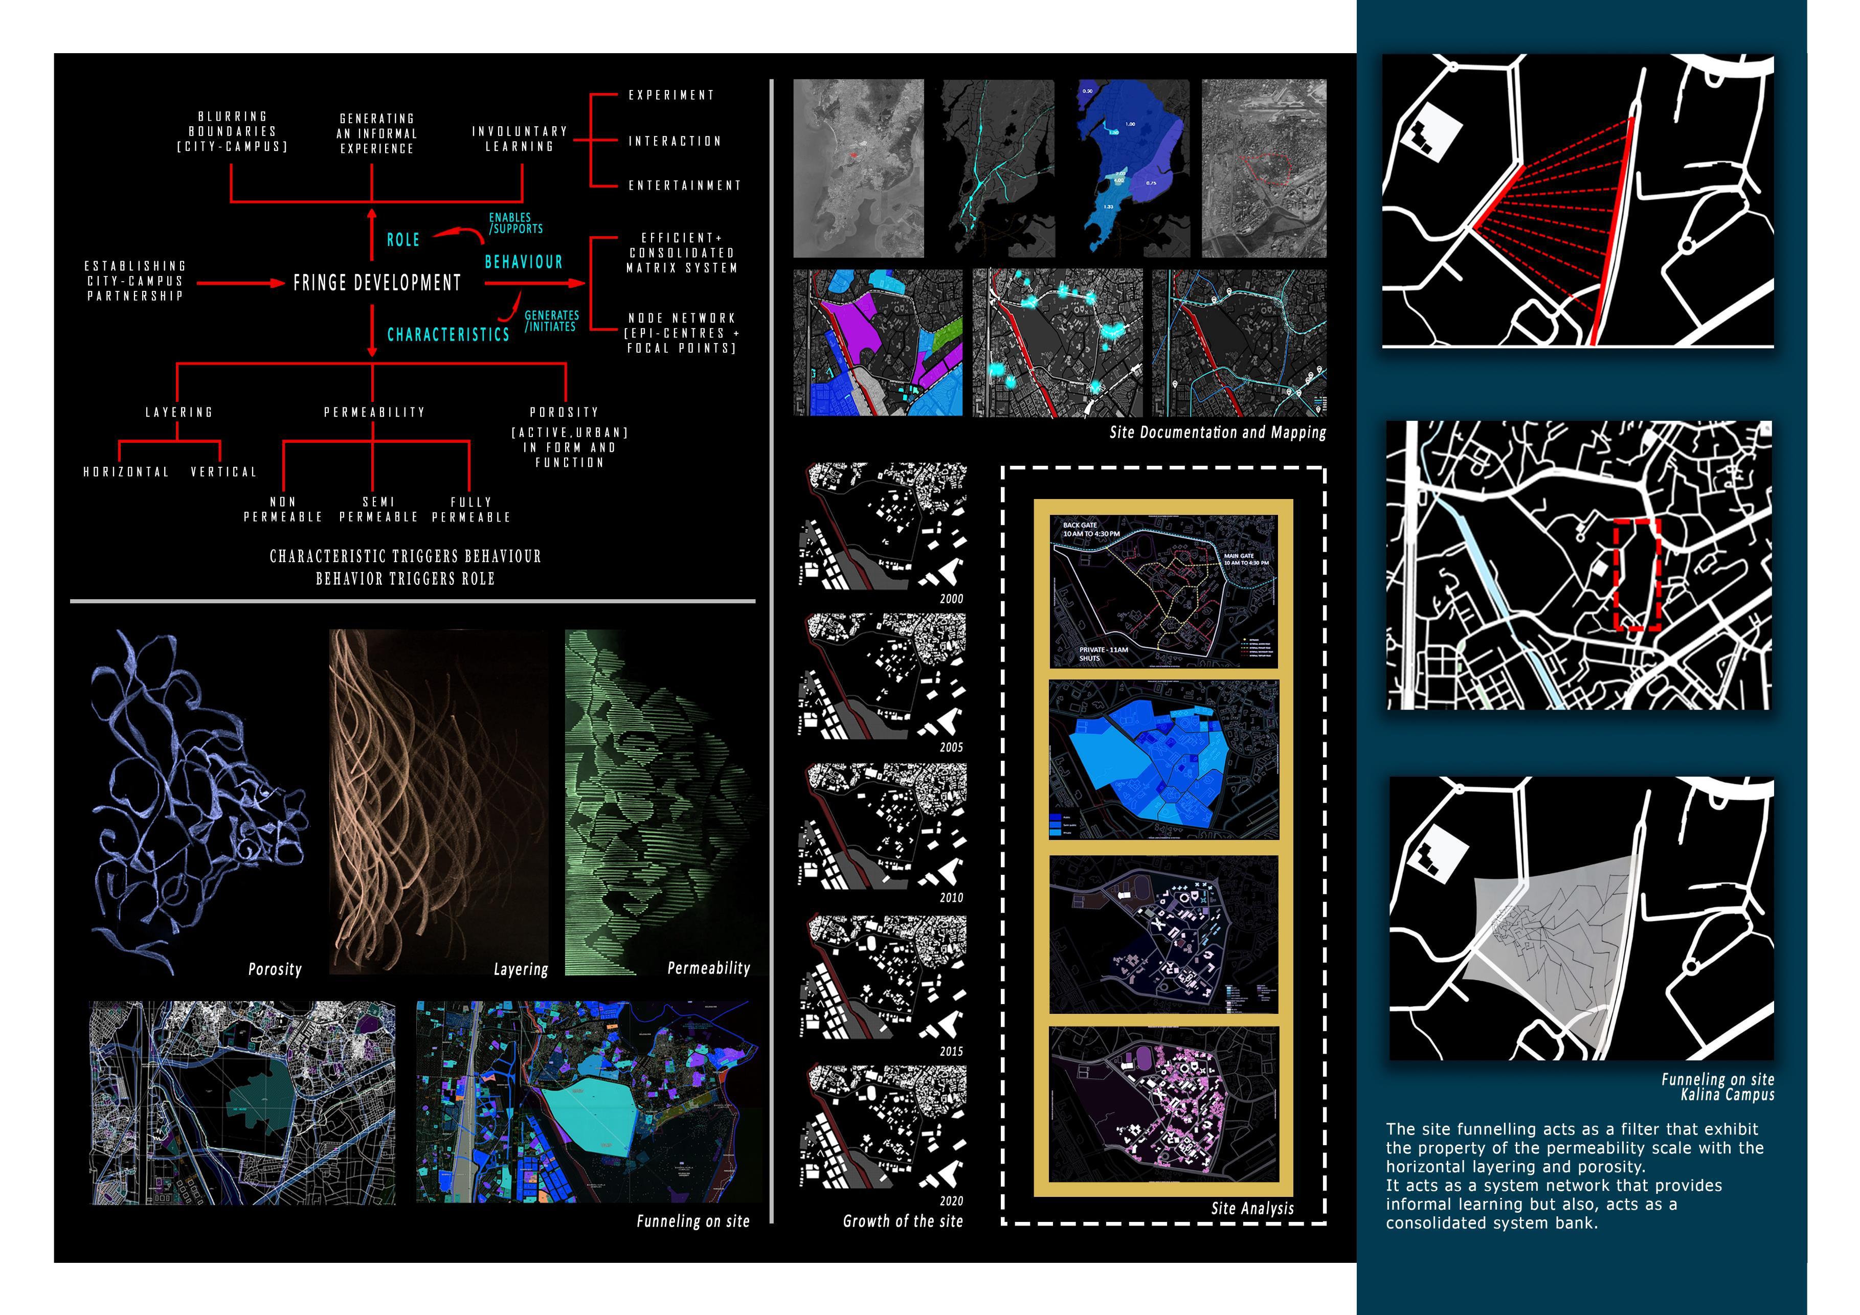Open the purple land-use site map
Screen dimensions: 1860x1315
878,344
